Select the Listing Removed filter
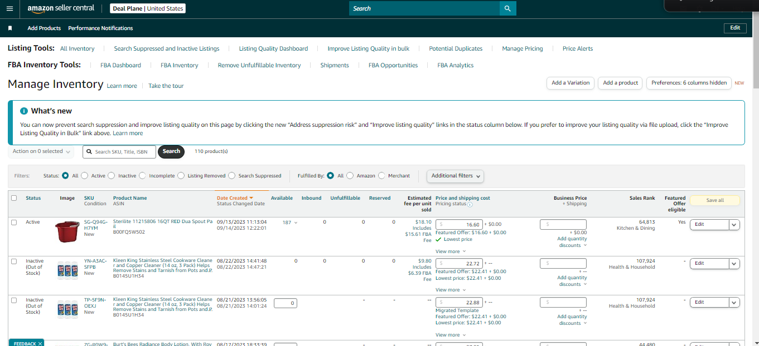This screenshot has width=759, height=346. point(181,176)
